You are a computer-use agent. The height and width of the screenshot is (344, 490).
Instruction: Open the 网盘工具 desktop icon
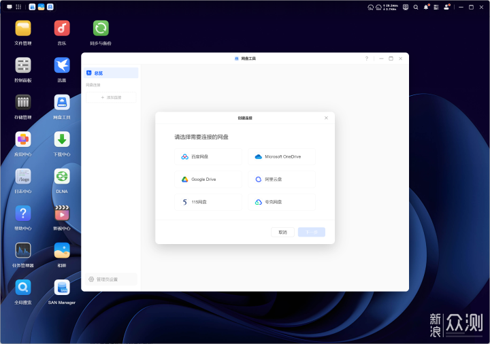coord(62,103)
